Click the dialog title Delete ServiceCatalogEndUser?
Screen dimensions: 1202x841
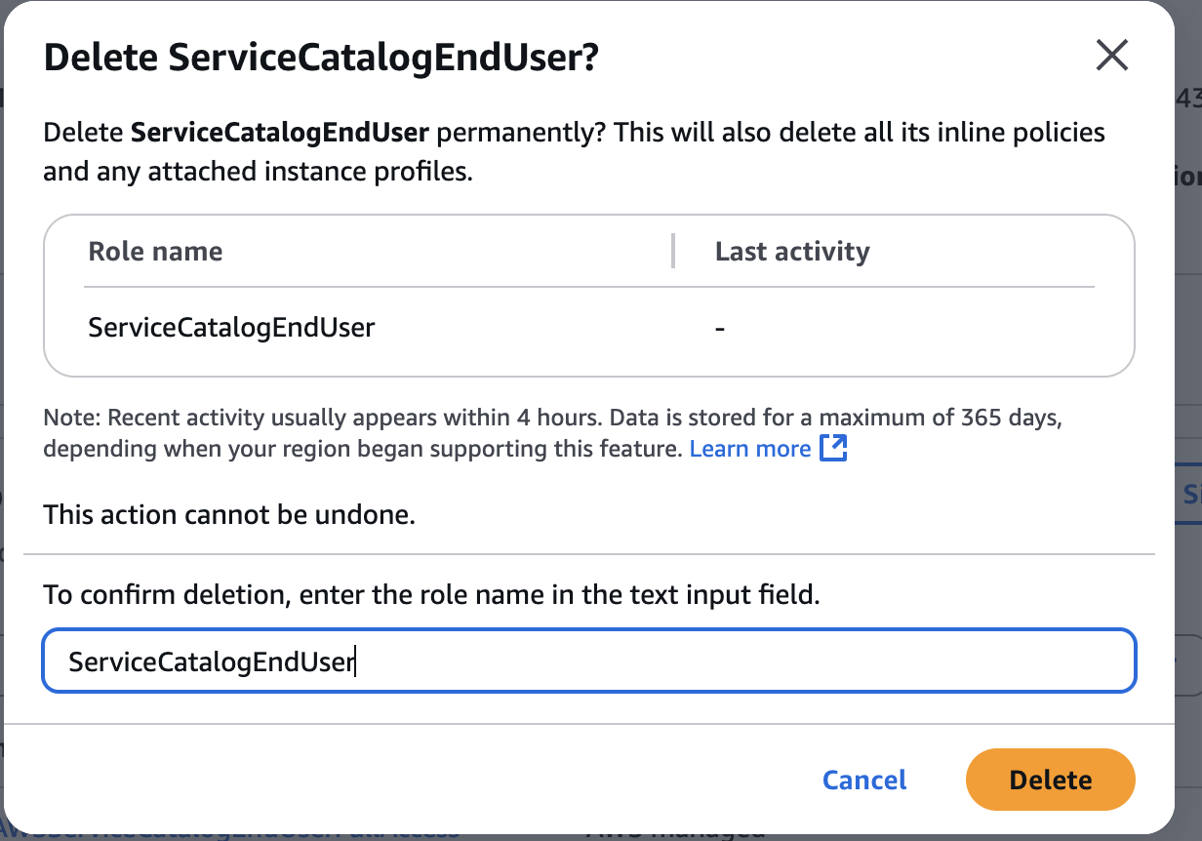click(x=321, y=59)
